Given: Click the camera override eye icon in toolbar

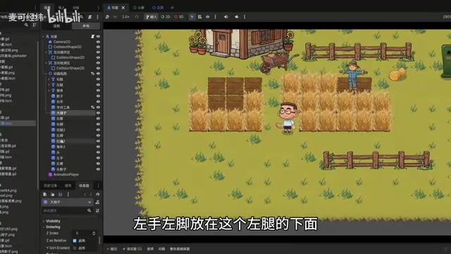Looking at the screenshot, I should pyautogui.click(x=207, y=17).
